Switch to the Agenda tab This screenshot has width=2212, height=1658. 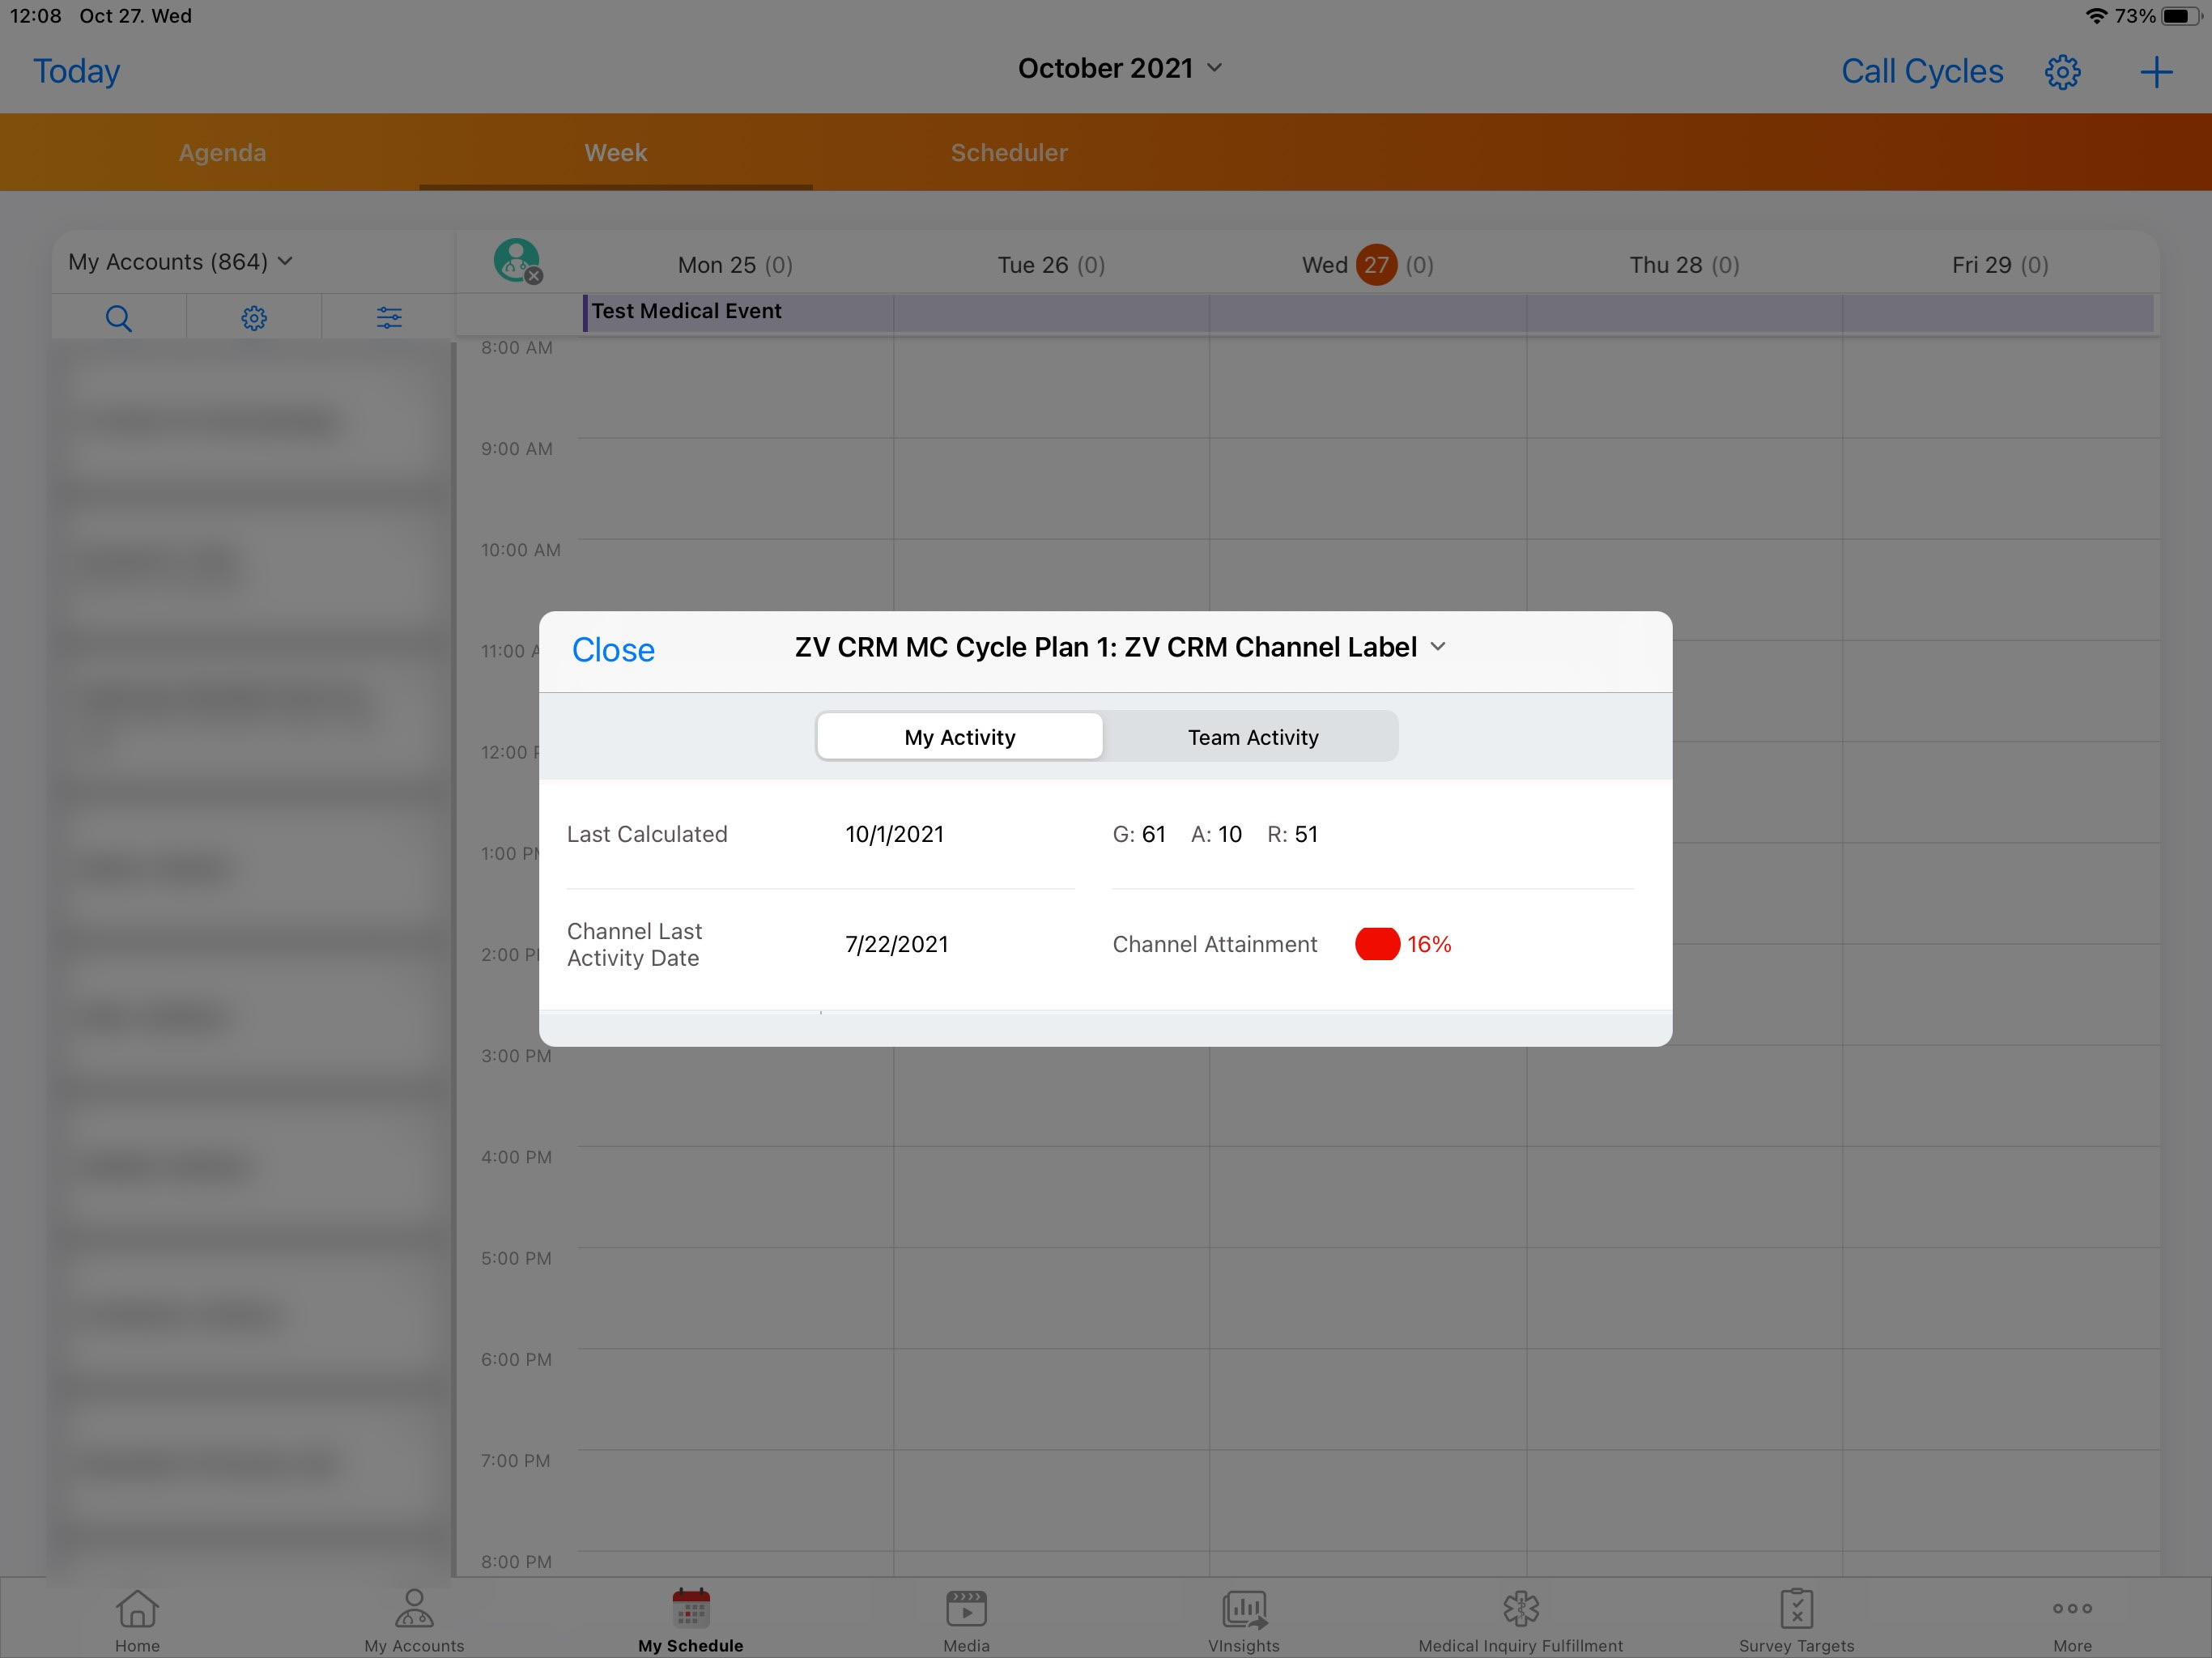point(222,153)
